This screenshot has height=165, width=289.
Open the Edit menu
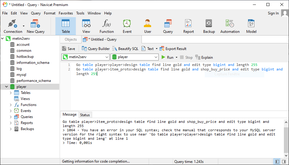[x=14, y=13]
